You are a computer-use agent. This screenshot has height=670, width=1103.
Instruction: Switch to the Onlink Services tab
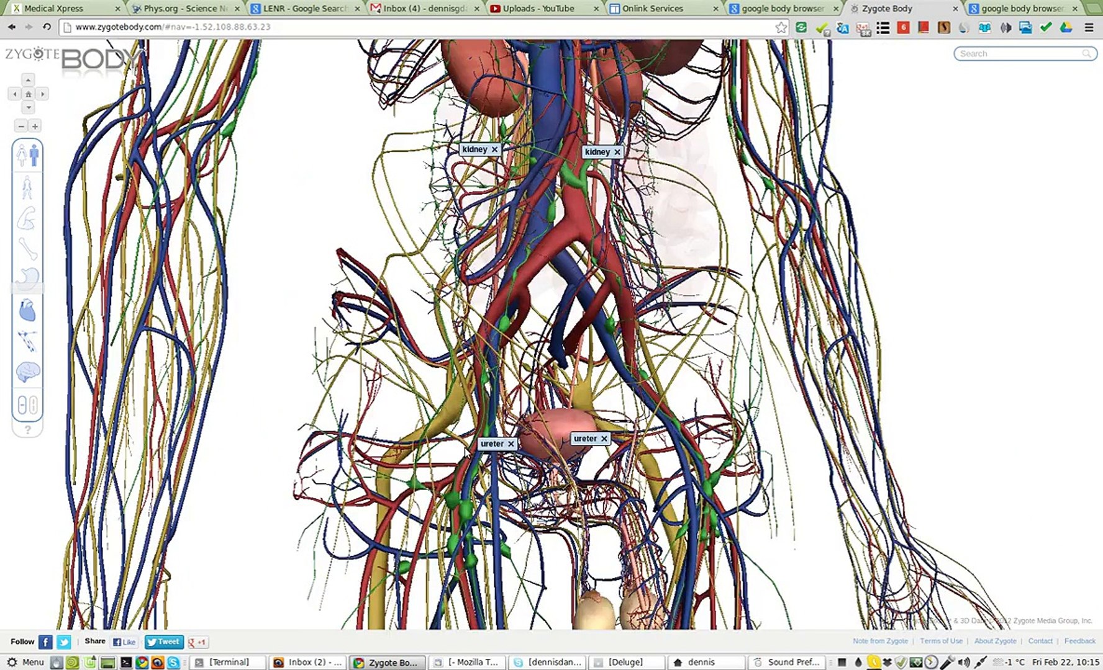tap(665, 8)
